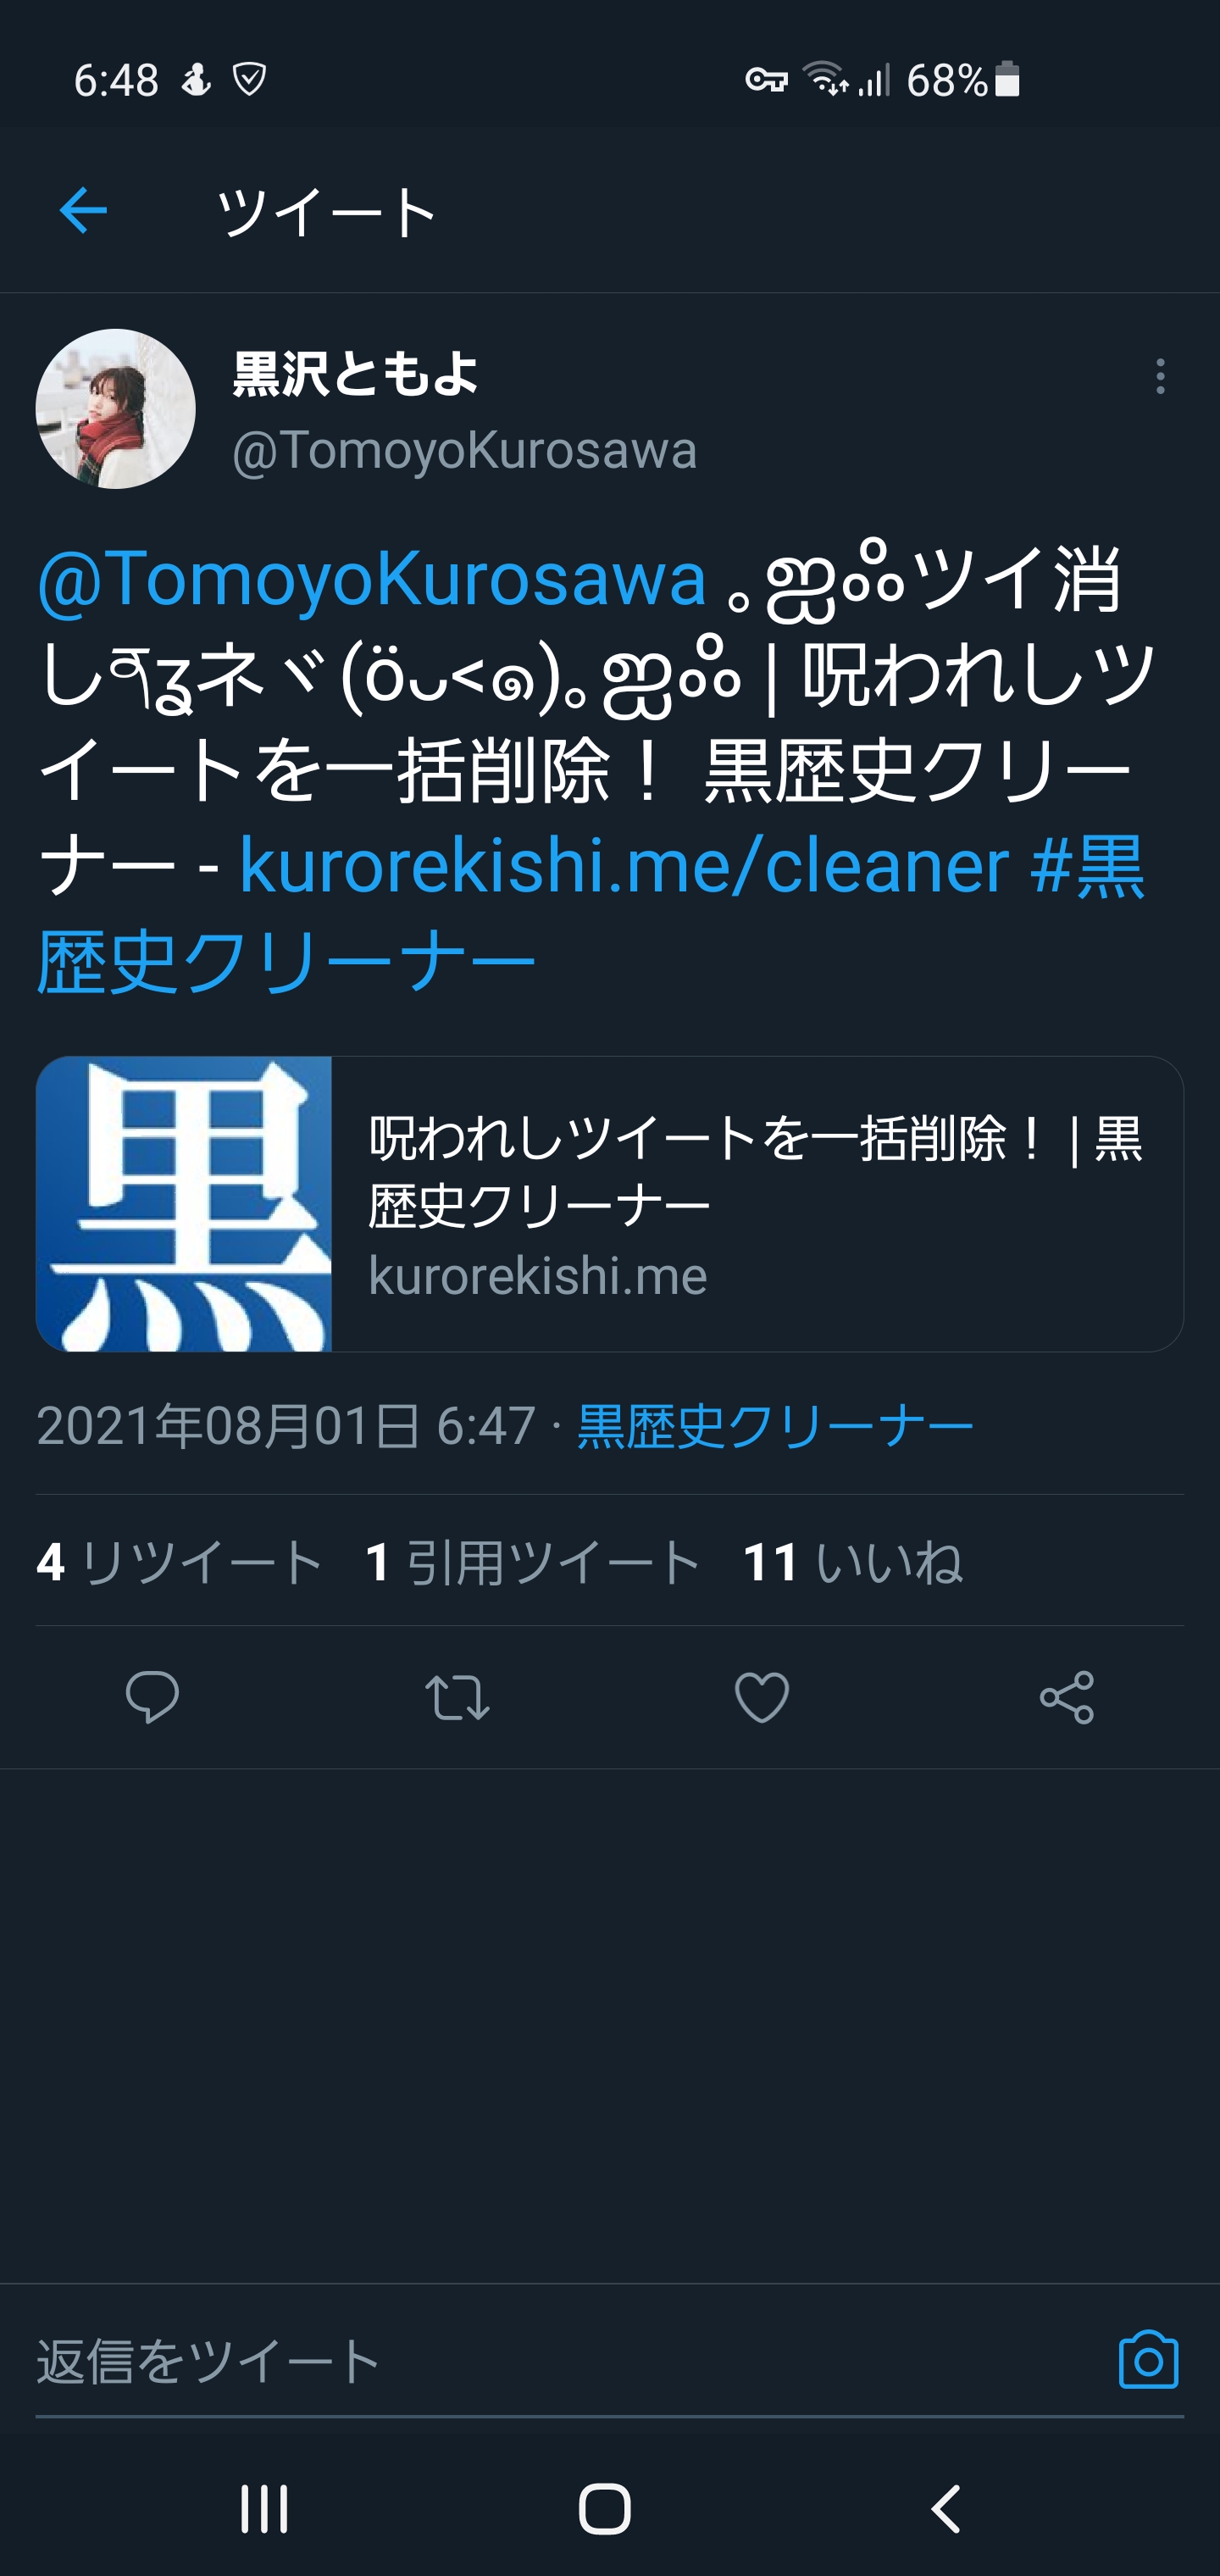Tap the share icon under the tweet
Screen dimensions: 1220x2576
1067,1697
